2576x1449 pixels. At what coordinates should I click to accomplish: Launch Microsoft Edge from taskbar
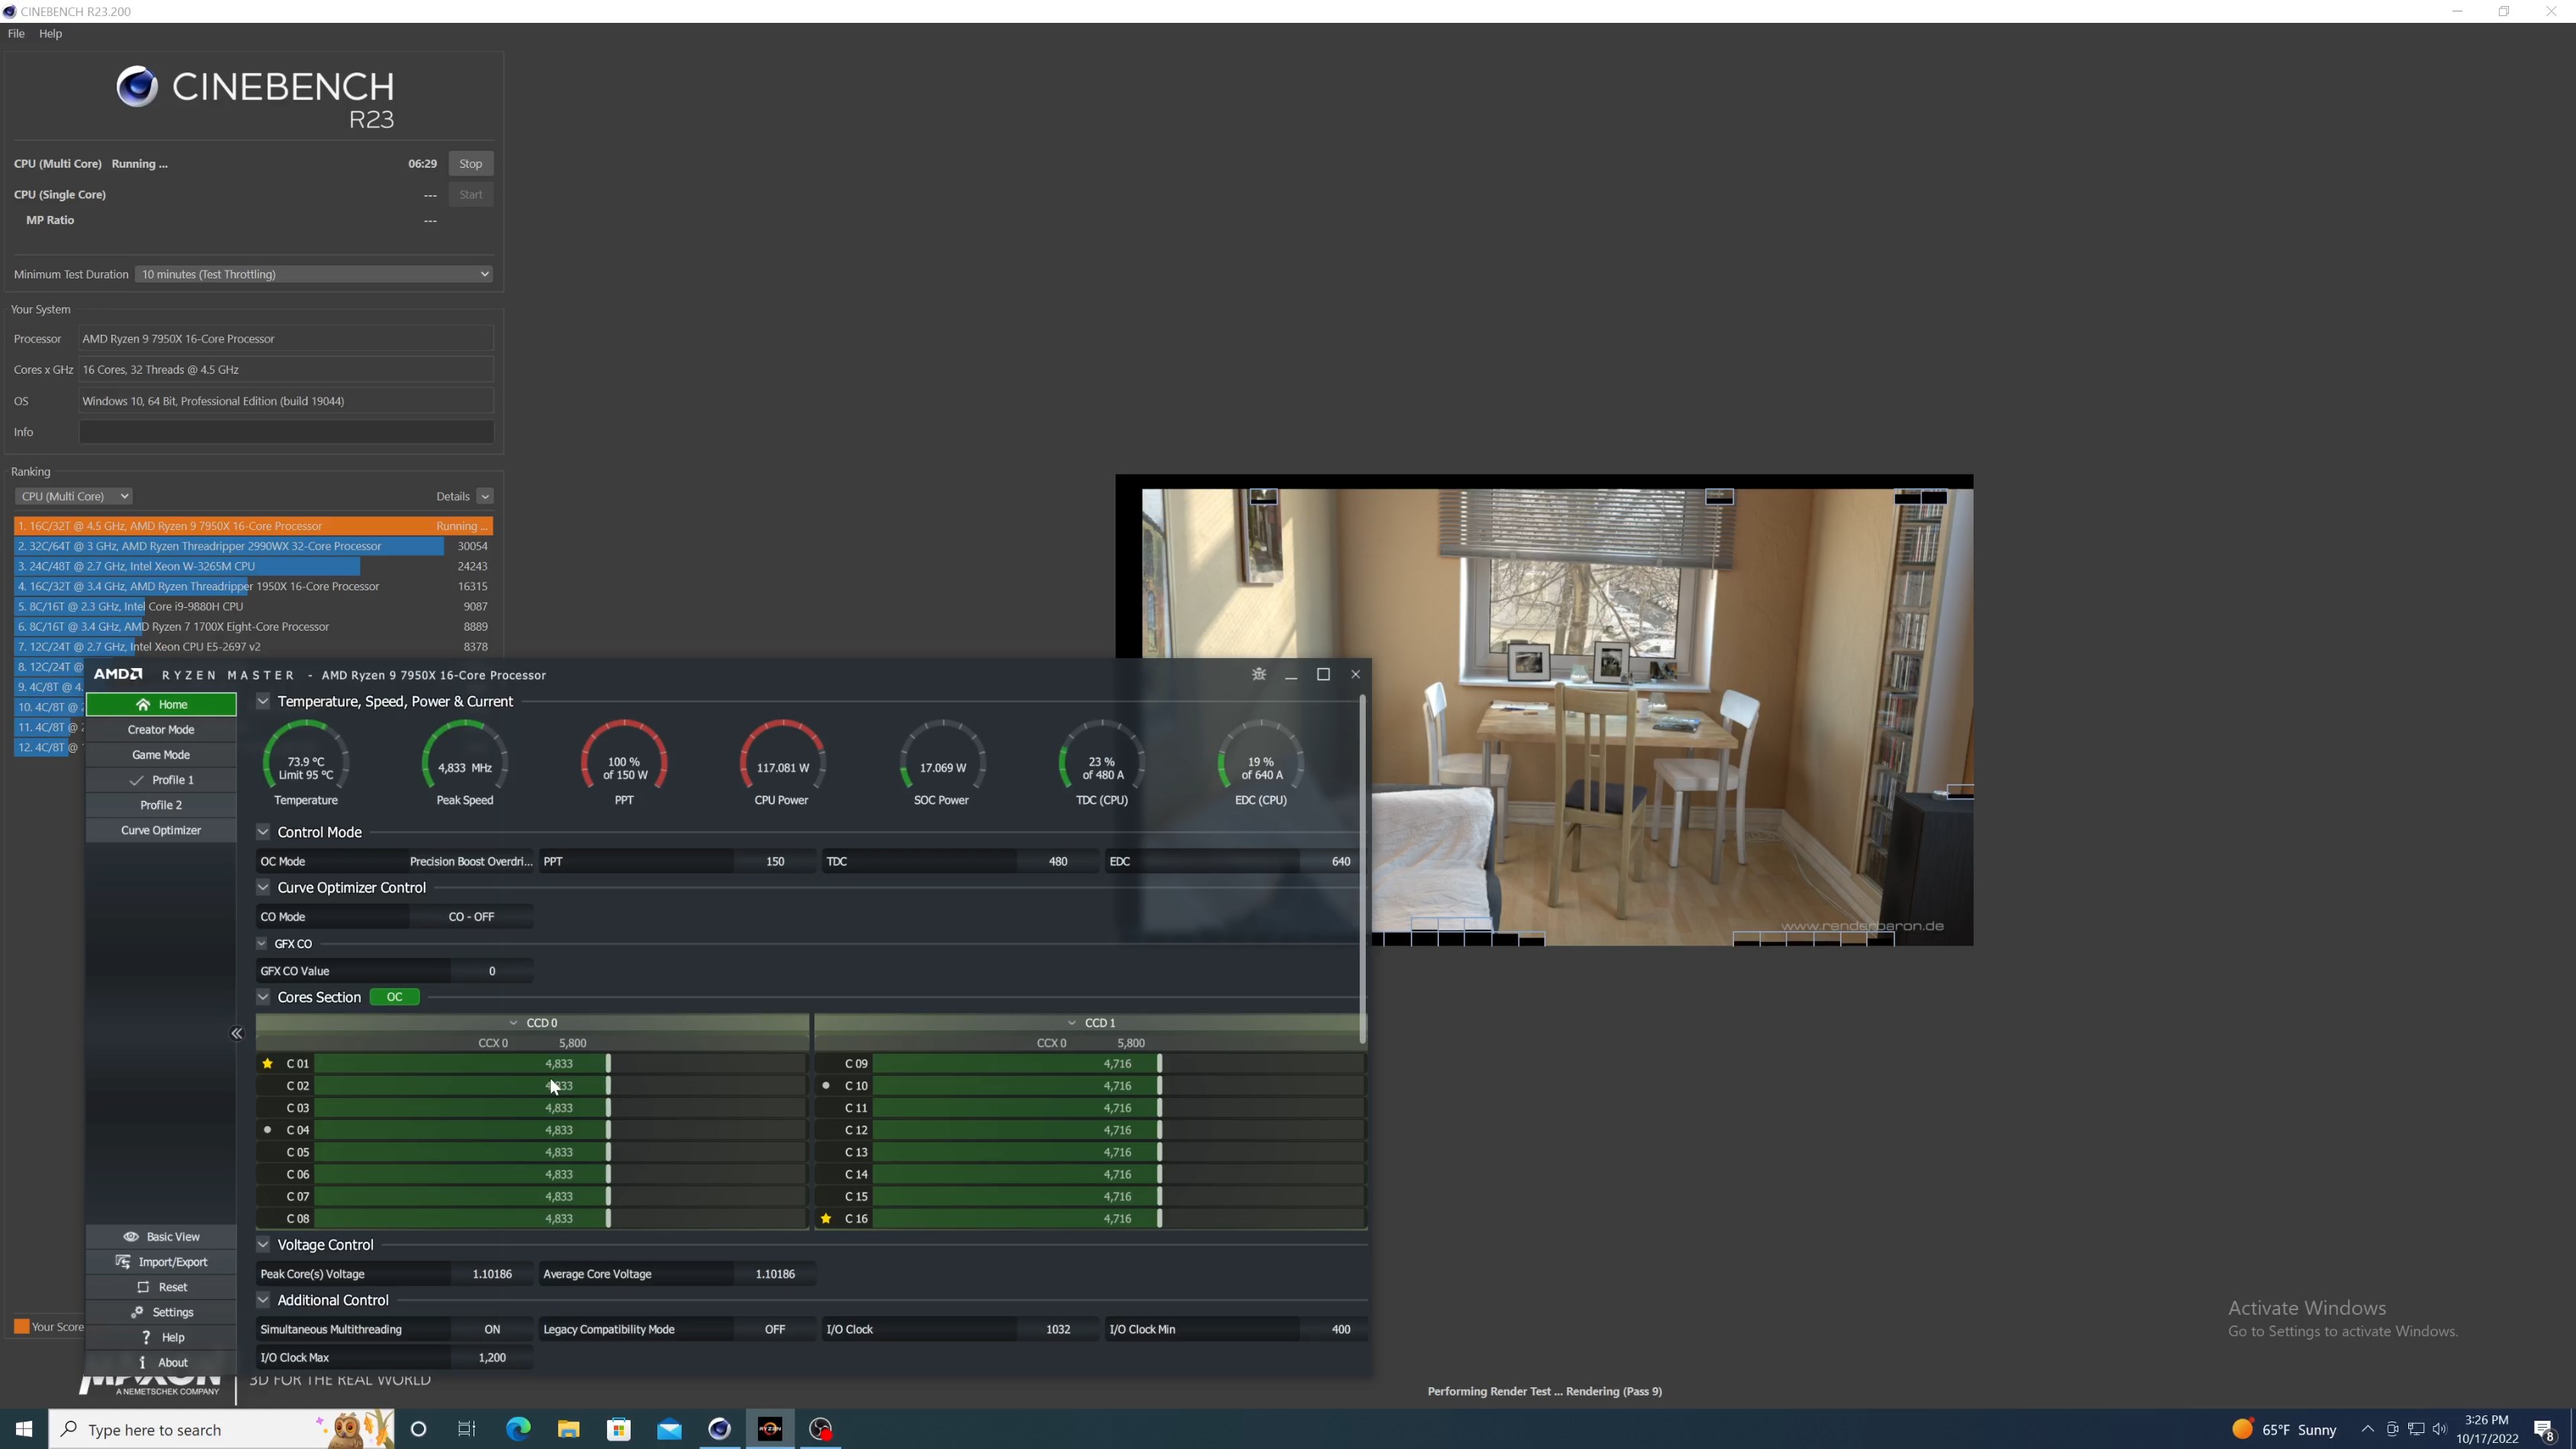click(518, 1429)
